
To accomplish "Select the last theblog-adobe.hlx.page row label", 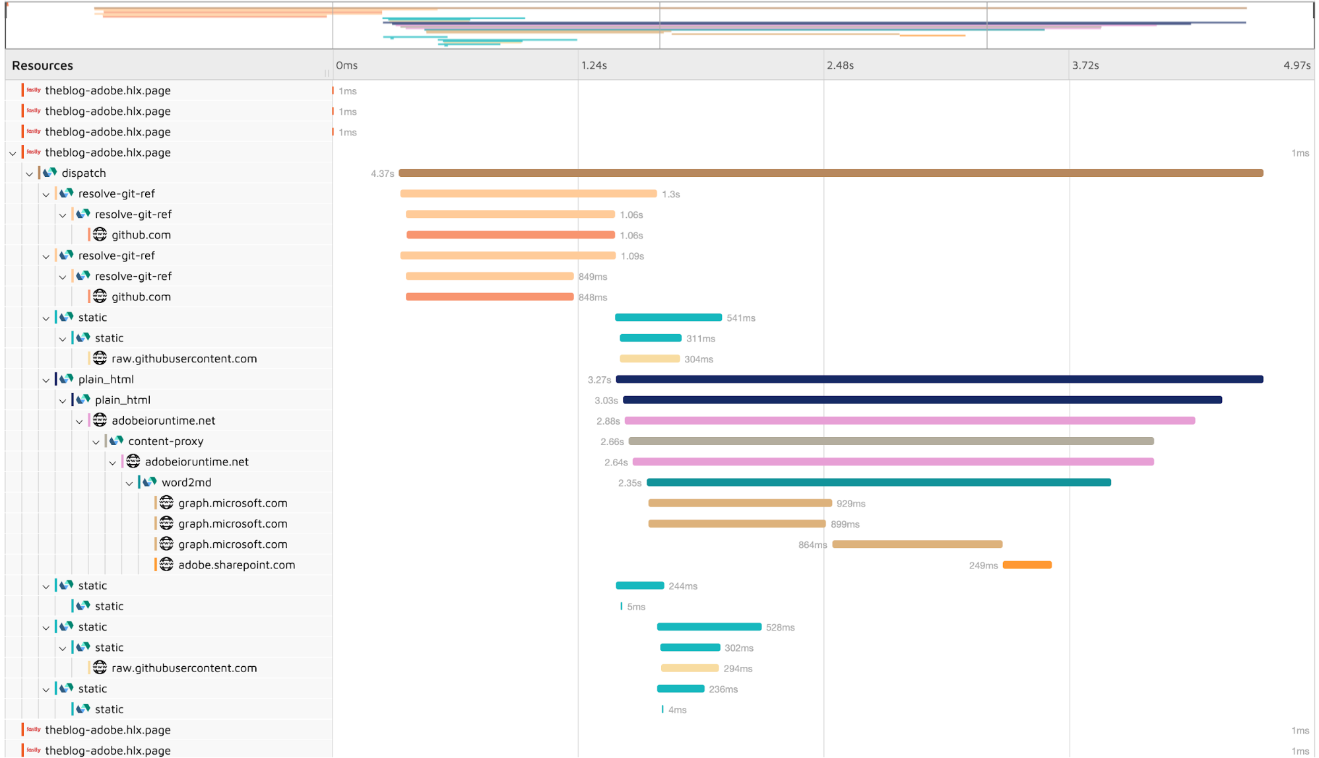I will tap(108, 750).
